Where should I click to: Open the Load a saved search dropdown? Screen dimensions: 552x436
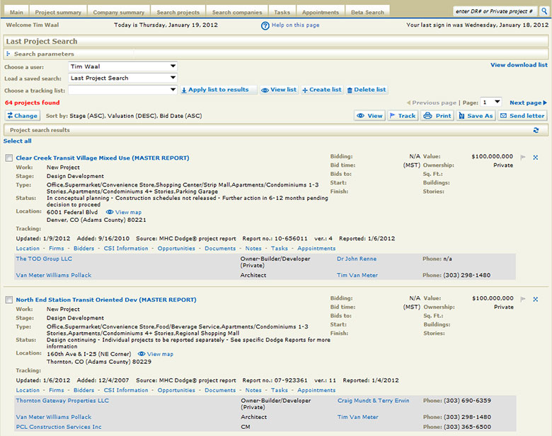(x=122, y=78)
